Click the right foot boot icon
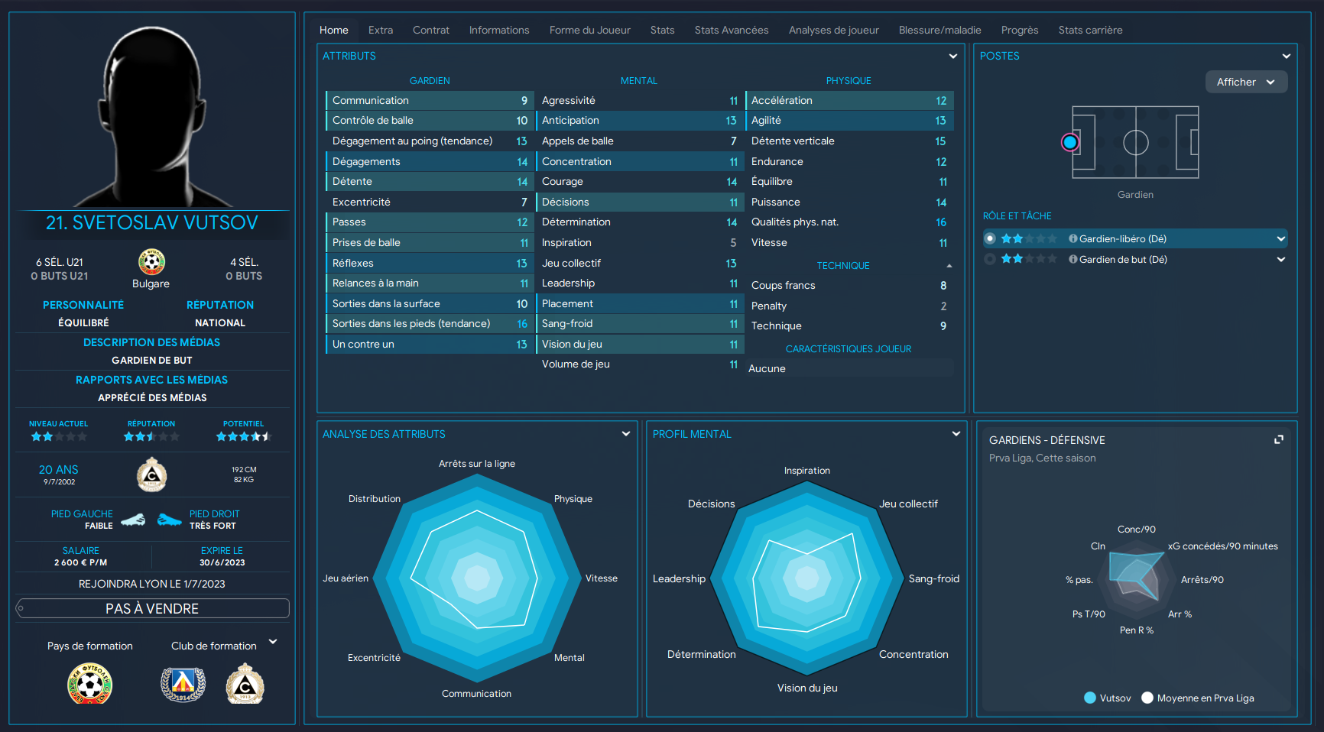Image resolution: width=1324 pixels, height=732 pixels. tap(169, 520)
